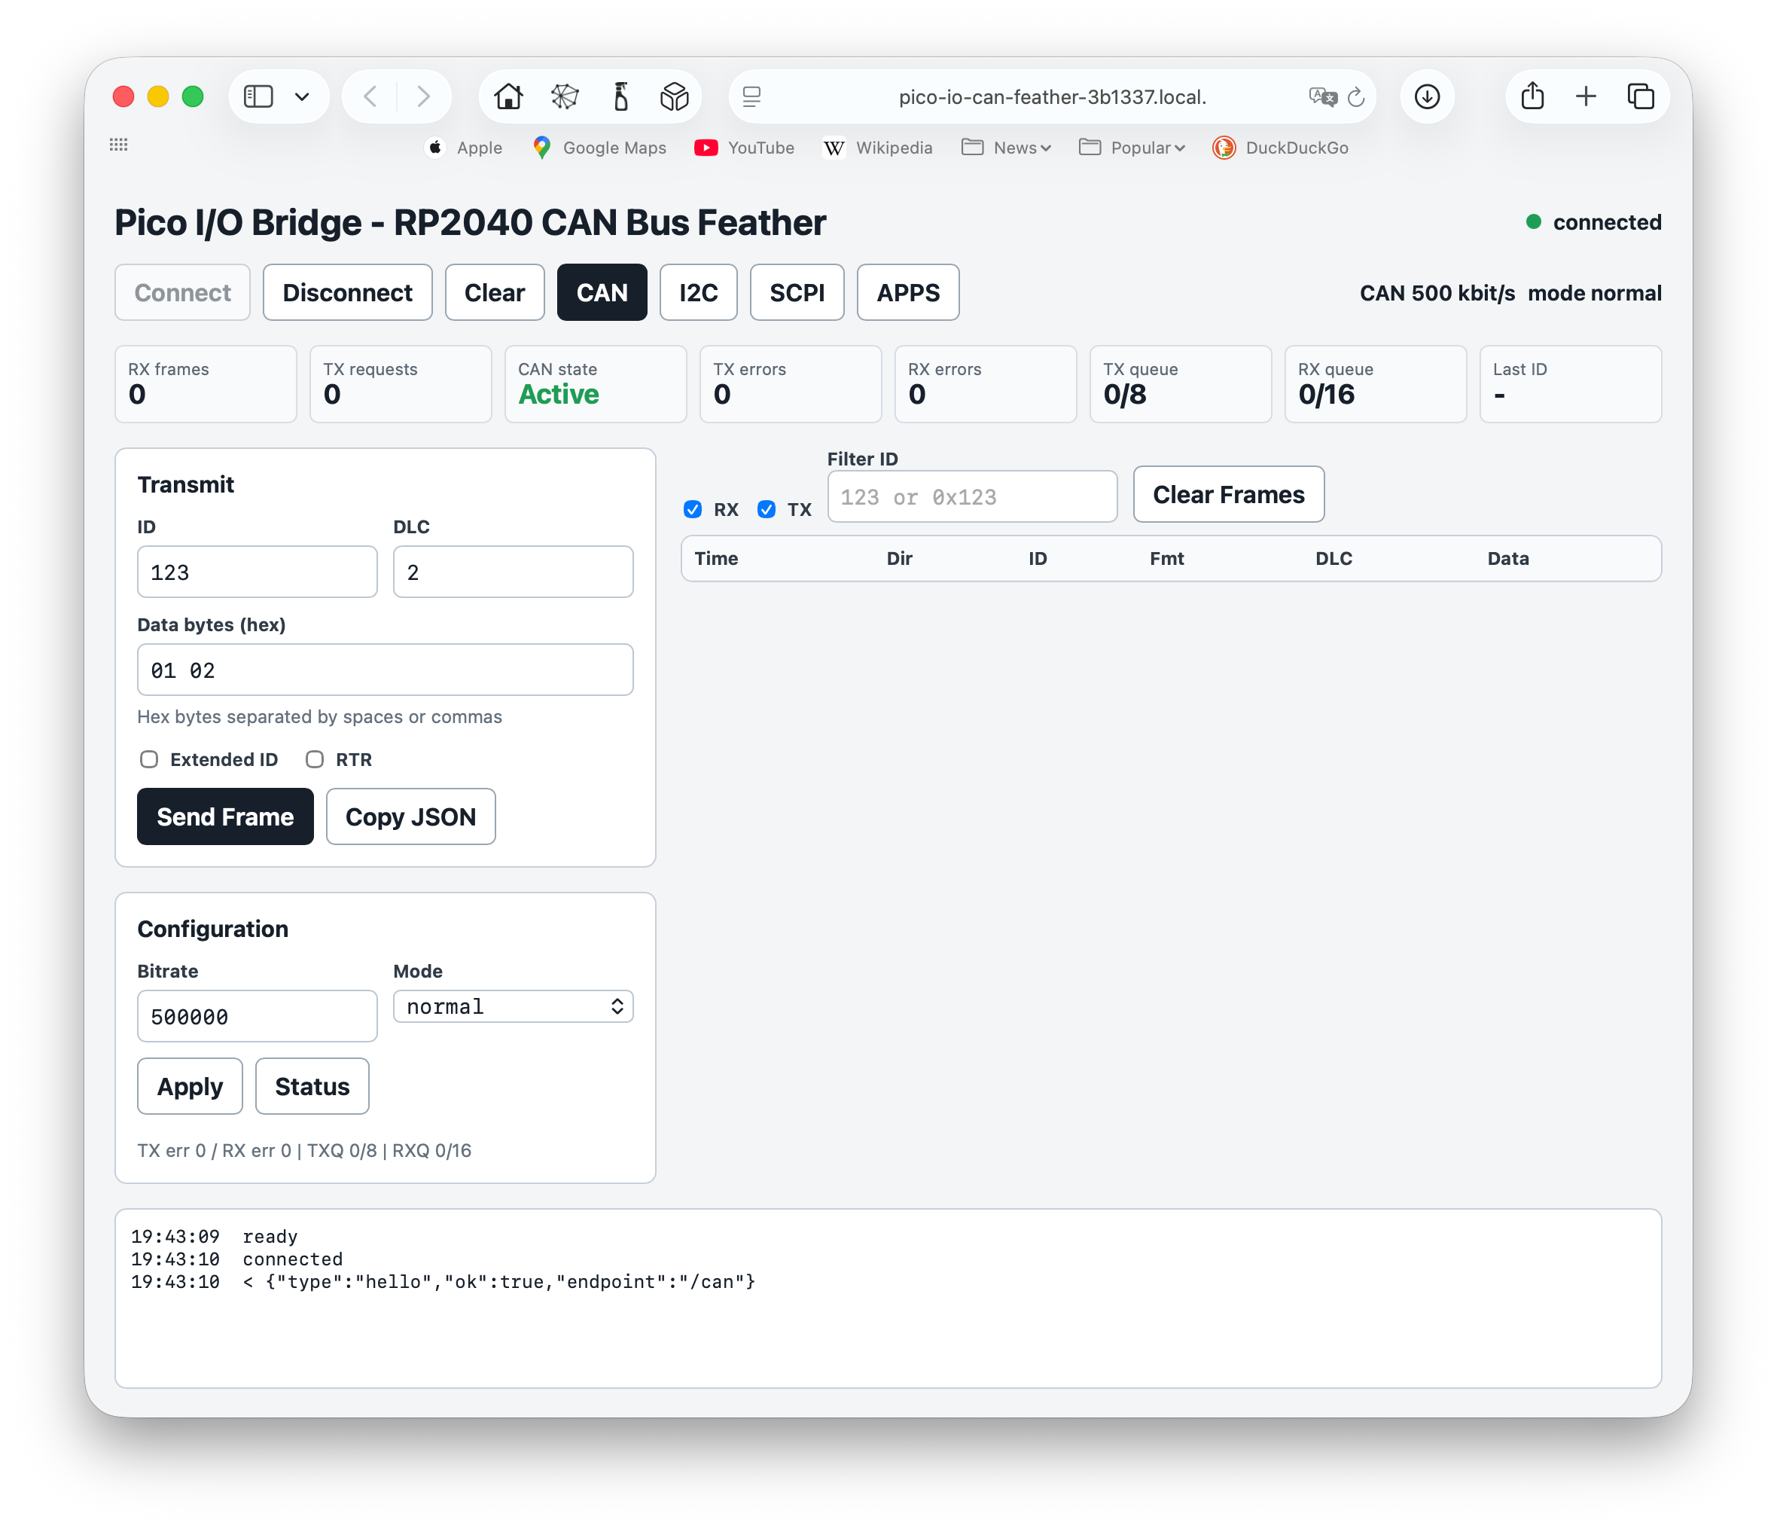Image resolution: width=1777 pixels, height=1529 pixels.
Task: Click the Dir column header
Action: coord(900,559)
